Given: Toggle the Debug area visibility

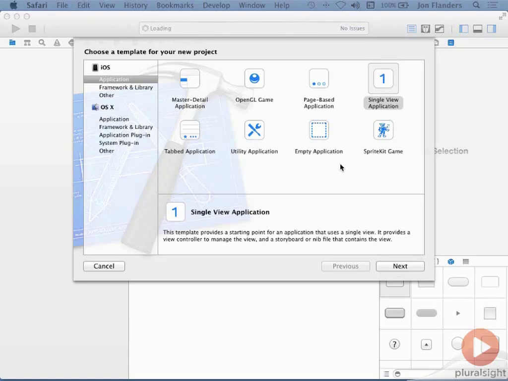Looking at the screenshot, I should point(478,28).
